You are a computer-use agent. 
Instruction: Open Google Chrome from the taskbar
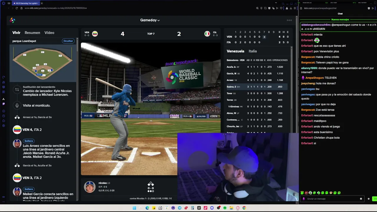244,208
